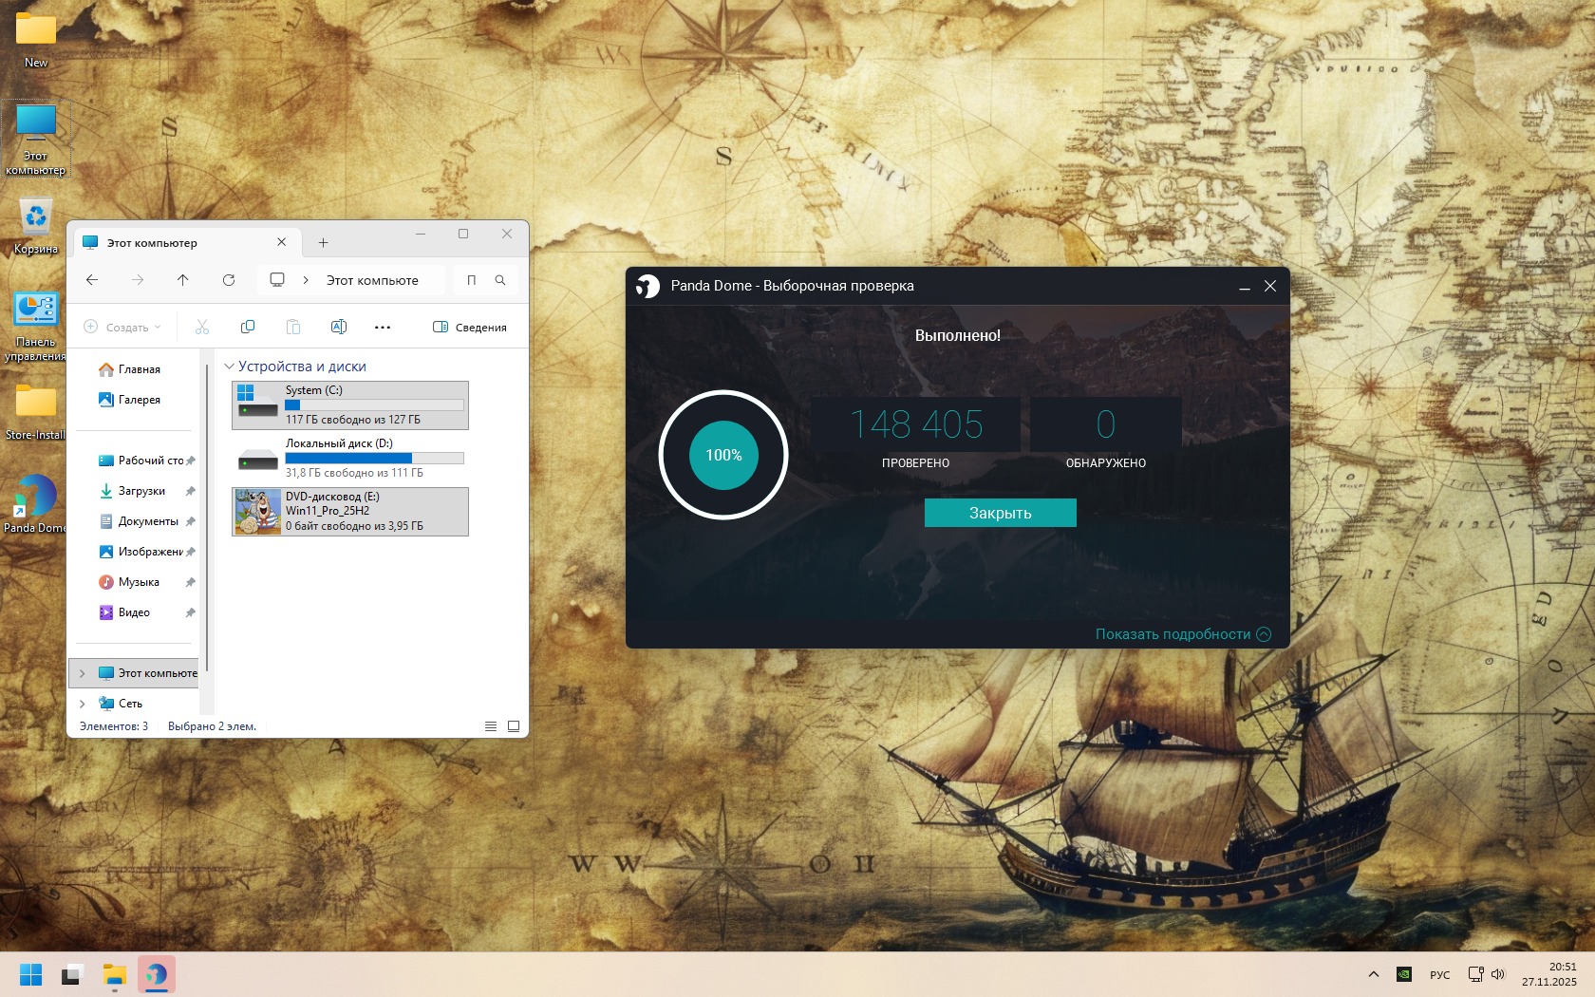Click the Rename icon in Explorer toolbar

click(339, 327)
